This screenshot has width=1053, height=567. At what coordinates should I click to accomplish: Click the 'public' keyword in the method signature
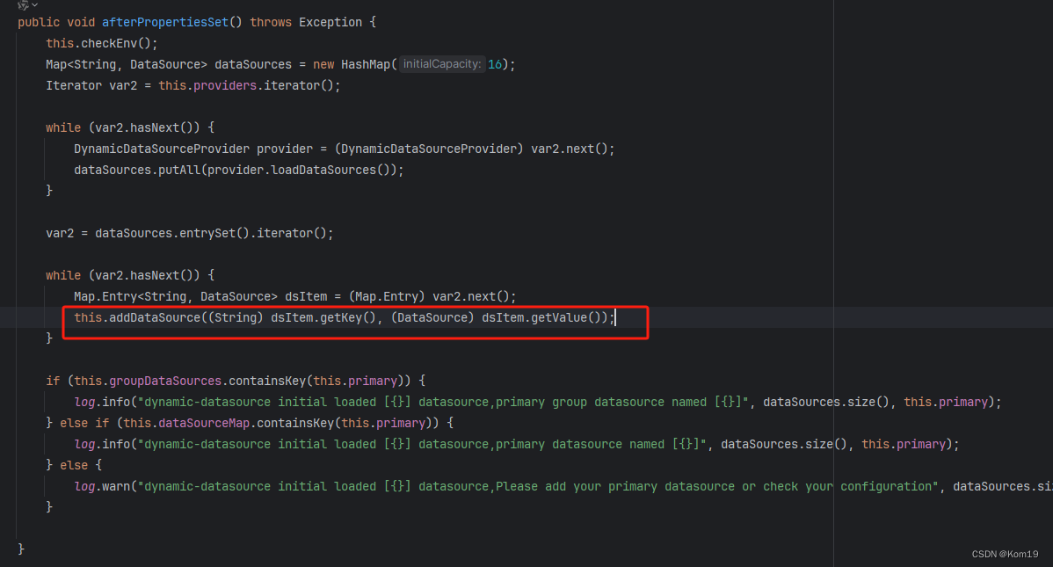click(39, 22)
